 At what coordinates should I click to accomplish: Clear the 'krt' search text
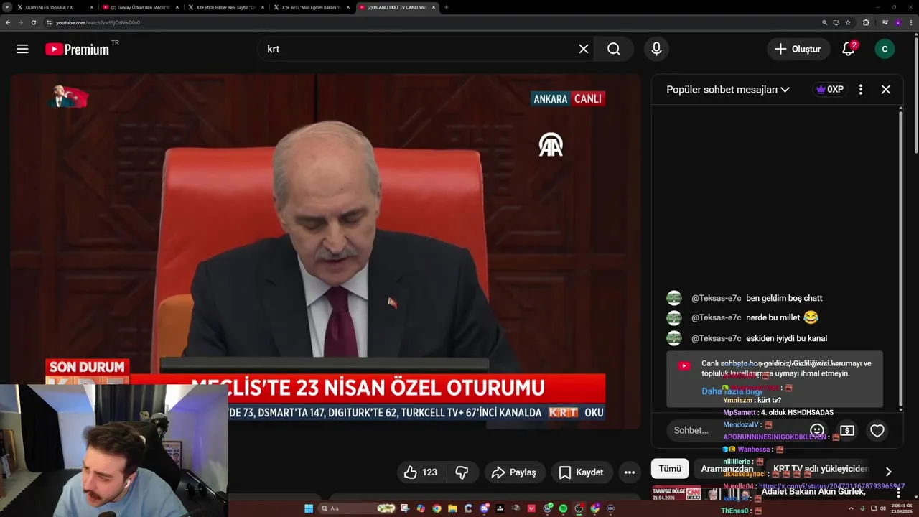click(584, 49)
